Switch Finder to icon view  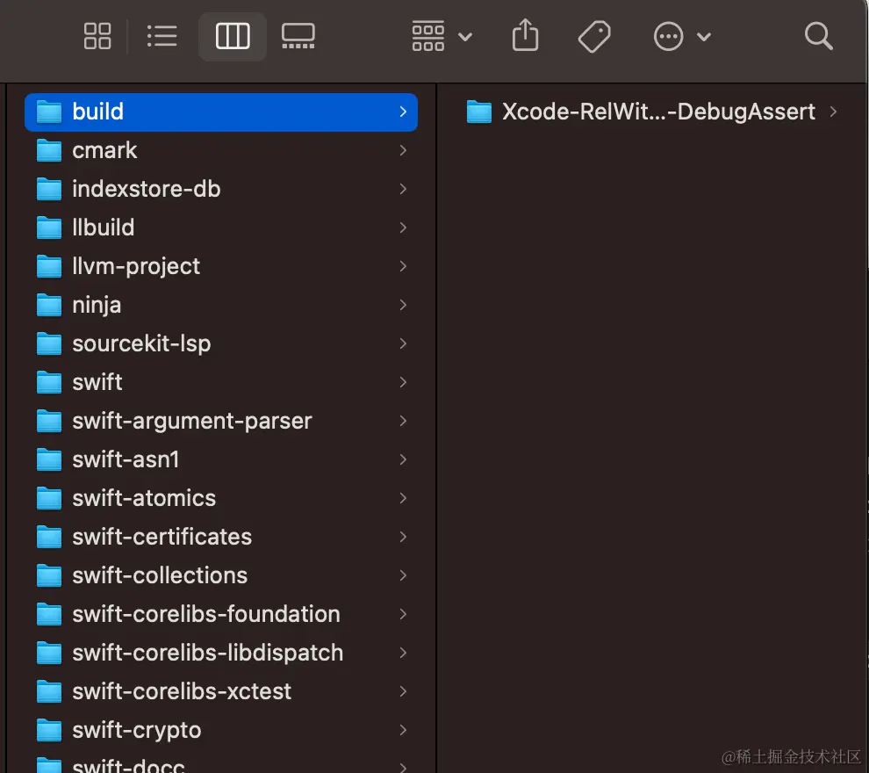[97, 36]
